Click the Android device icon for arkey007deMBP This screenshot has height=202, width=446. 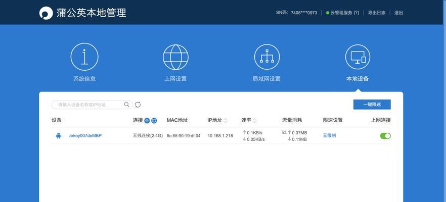click(59, 136)
